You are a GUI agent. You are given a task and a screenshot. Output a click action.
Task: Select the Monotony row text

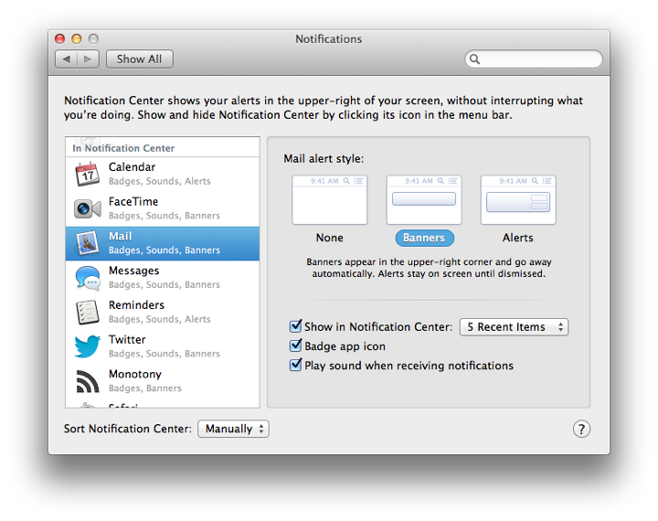point(145,381)
